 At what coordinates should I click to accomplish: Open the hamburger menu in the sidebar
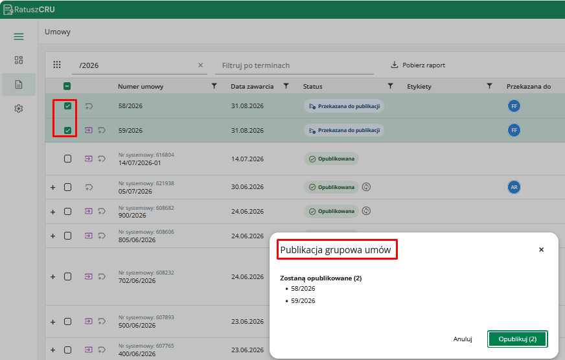coord(19,36)
